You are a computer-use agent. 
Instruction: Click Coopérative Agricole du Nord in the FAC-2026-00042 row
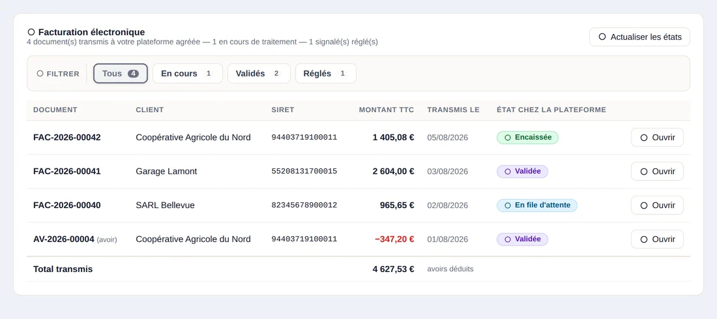(x=193, y=137)
